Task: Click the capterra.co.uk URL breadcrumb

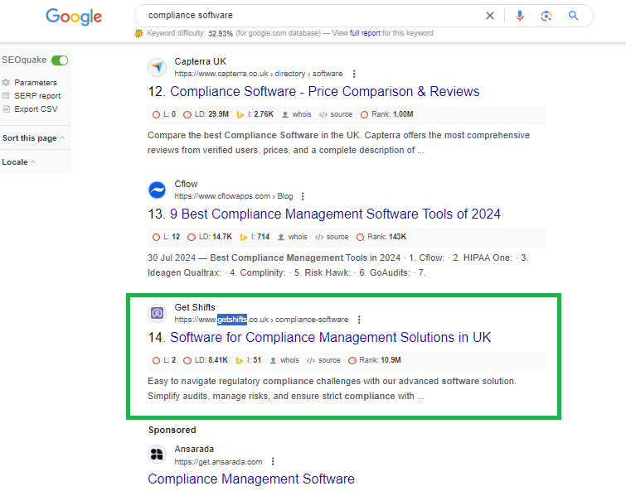Action: click(x=259, y=74)
